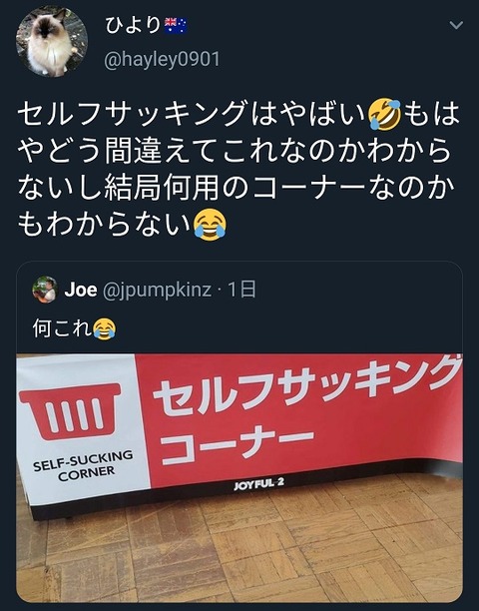Tap the quoted tweet's 1日 timestamp

coord(241,290)
